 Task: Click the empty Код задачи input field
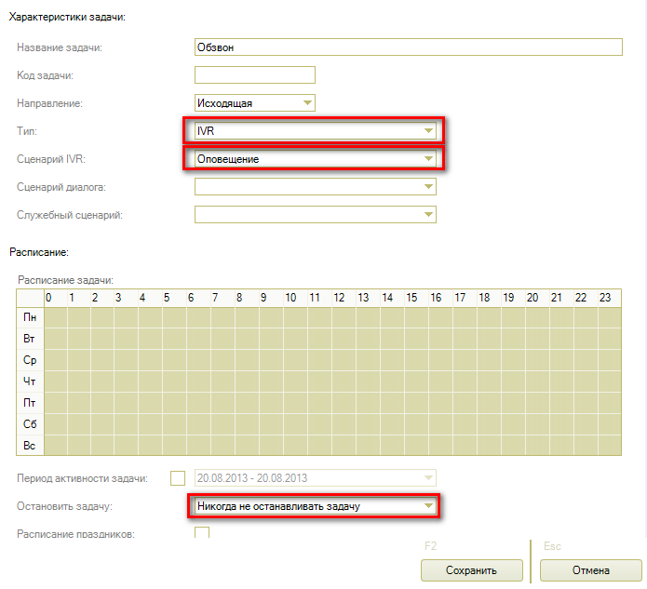[x=254, y=75]
